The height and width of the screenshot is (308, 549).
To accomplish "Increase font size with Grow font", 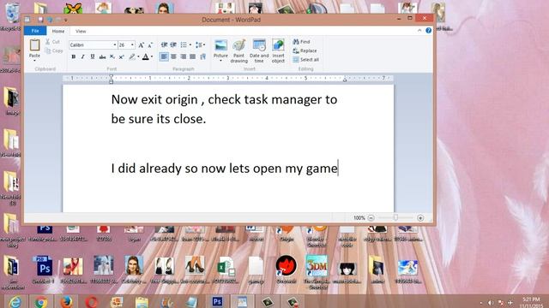I will click(141, 44).
